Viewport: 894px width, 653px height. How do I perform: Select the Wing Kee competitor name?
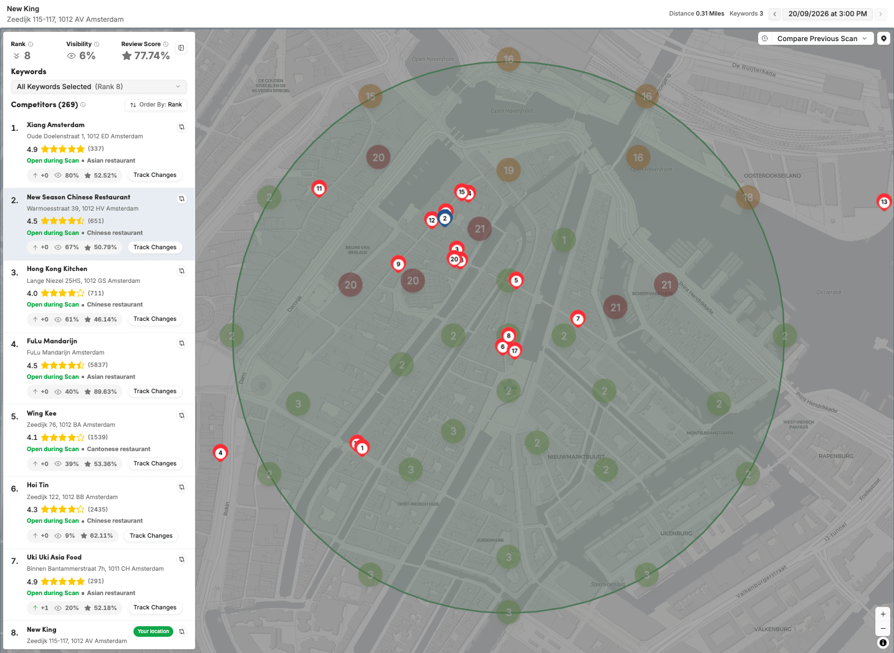(x=41, y=414)
